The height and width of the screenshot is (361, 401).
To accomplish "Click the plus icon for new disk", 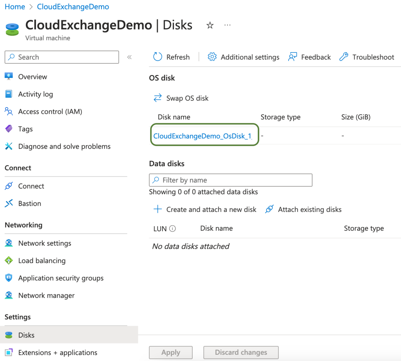I will click(x=157, y=209).
